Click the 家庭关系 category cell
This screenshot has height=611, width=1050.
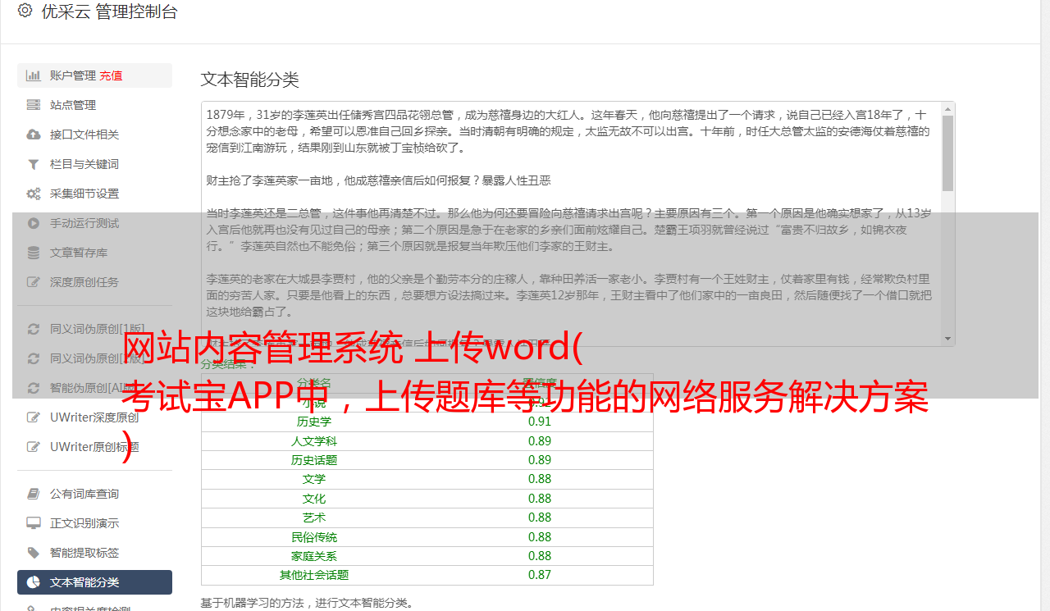tap(314, 556)
